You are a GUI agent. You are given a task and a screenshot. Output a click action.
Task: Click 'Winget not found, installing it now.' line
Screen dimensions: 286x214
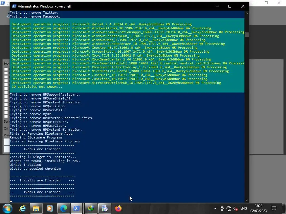(45, 161)
